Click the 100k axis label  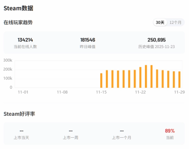click(8, 78)
